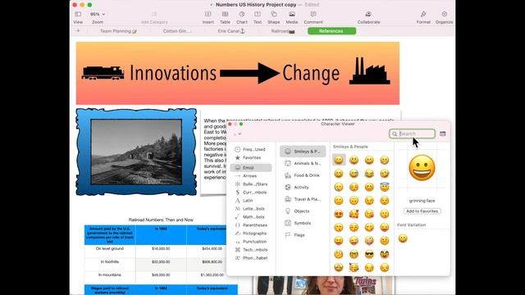This screenshot has width=525, height=295.
Task: Add a Comment from the toolbar
Action: (x=313, y=17)
